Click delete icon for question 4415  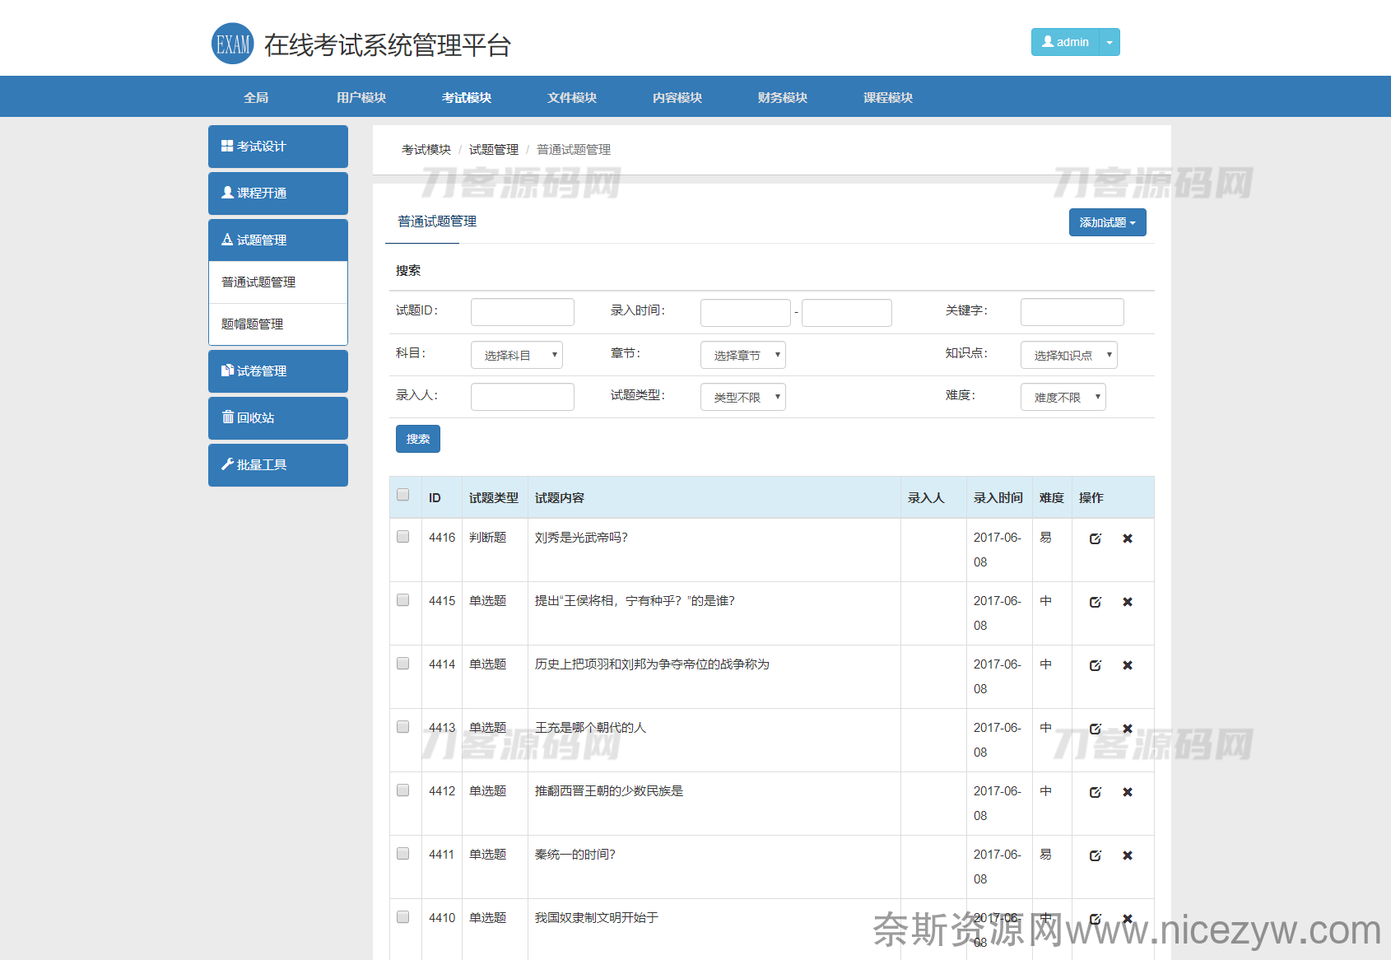(x=1128, y=602)
